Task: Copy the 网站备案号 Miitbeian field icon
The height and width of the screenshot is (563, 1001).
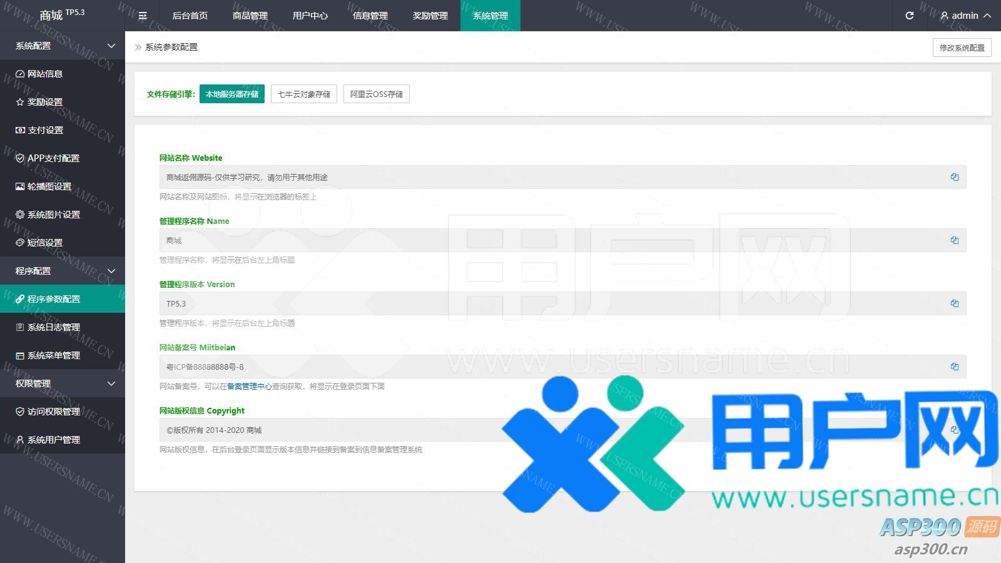Action: [955, 367]
